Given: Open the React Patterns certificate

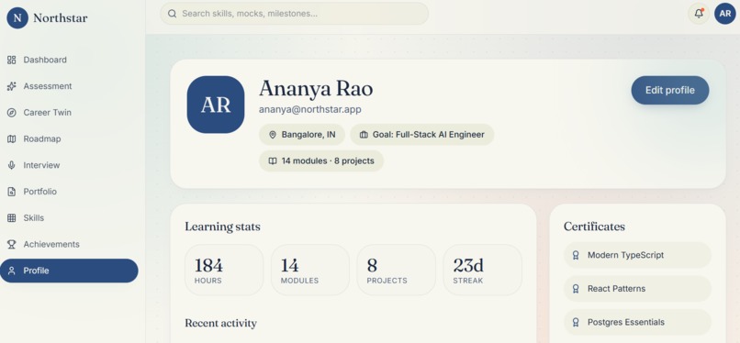Looking at the screenshot, I should click(637, 289).
